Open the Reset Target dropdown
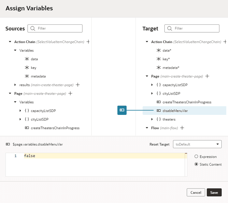This screenshot has width=228, height=203. click(197, 144)
